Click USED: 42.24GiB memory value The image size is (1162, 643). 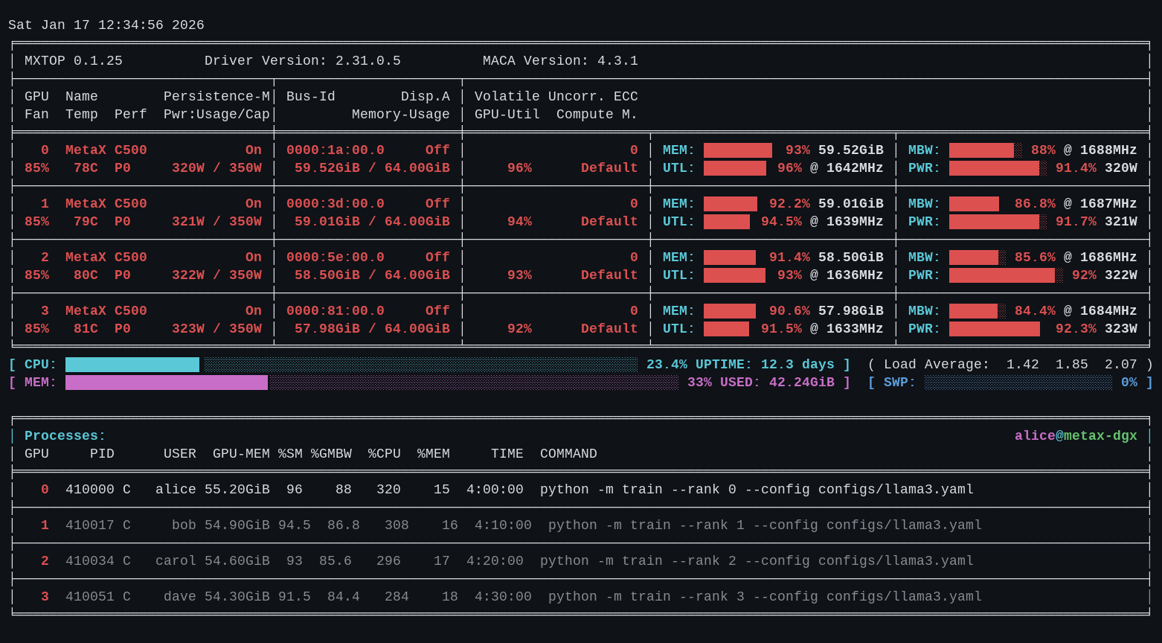777,383
